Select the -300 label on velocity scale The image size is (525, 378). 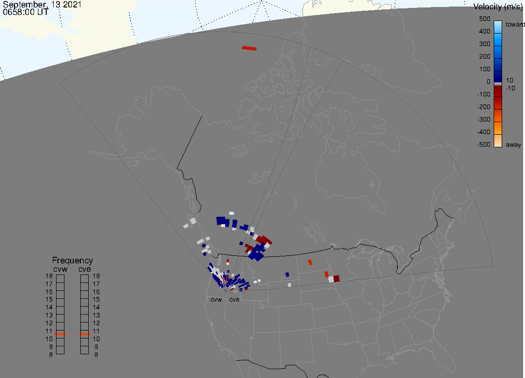click(x=483, y=120)
